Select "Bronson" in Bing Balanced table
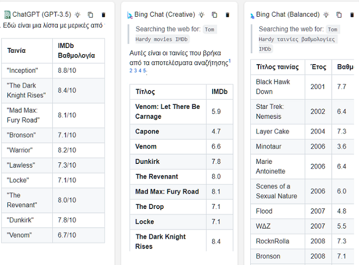Viewport: 359px width, 265px height. [278, 256]
